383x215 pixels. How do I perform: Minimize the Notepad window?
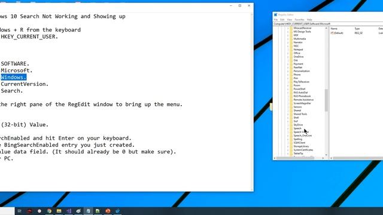tap(231, 5)
